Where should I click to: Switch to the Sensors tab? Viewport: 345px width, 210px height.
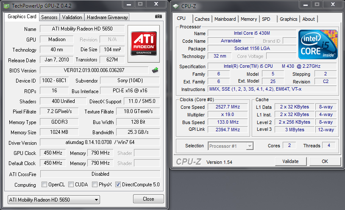[x=49, y=17]
